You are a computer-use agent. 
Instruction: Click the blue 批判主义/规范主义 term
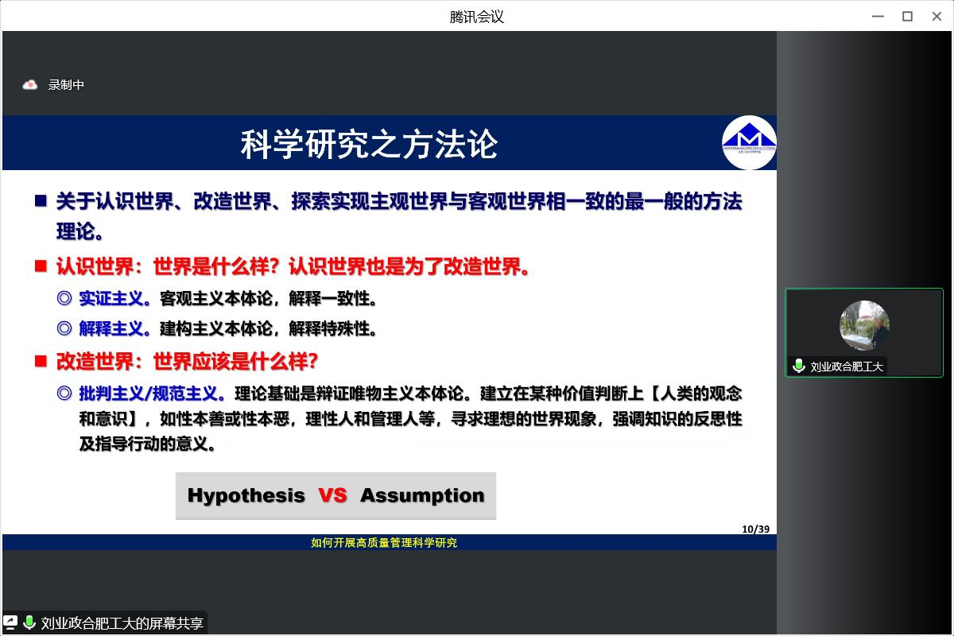(x=151, y=393)
